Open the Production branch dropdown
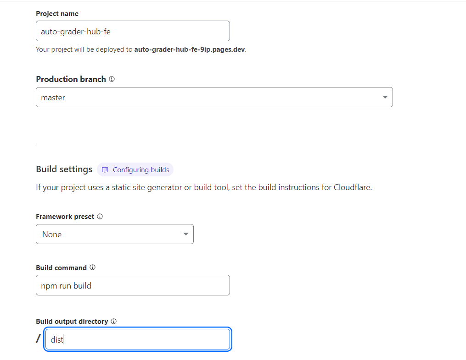 [214, 97]
